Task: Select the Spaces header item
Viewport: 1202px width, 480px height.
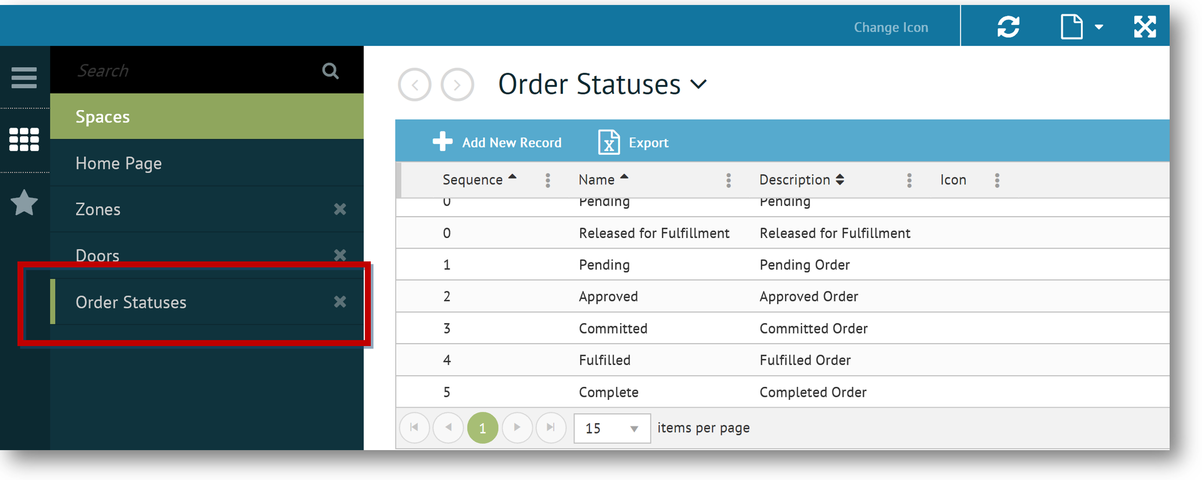Action: click(103, 117)
